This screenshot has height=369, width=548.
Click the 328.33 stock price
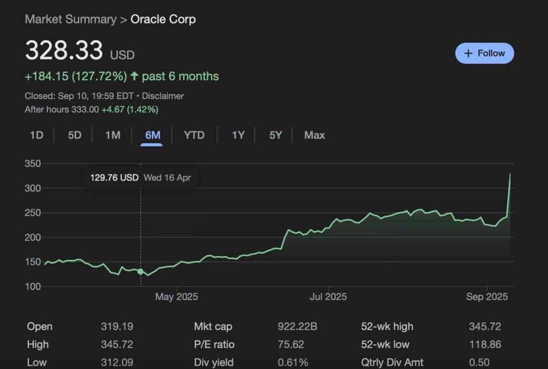64,50
